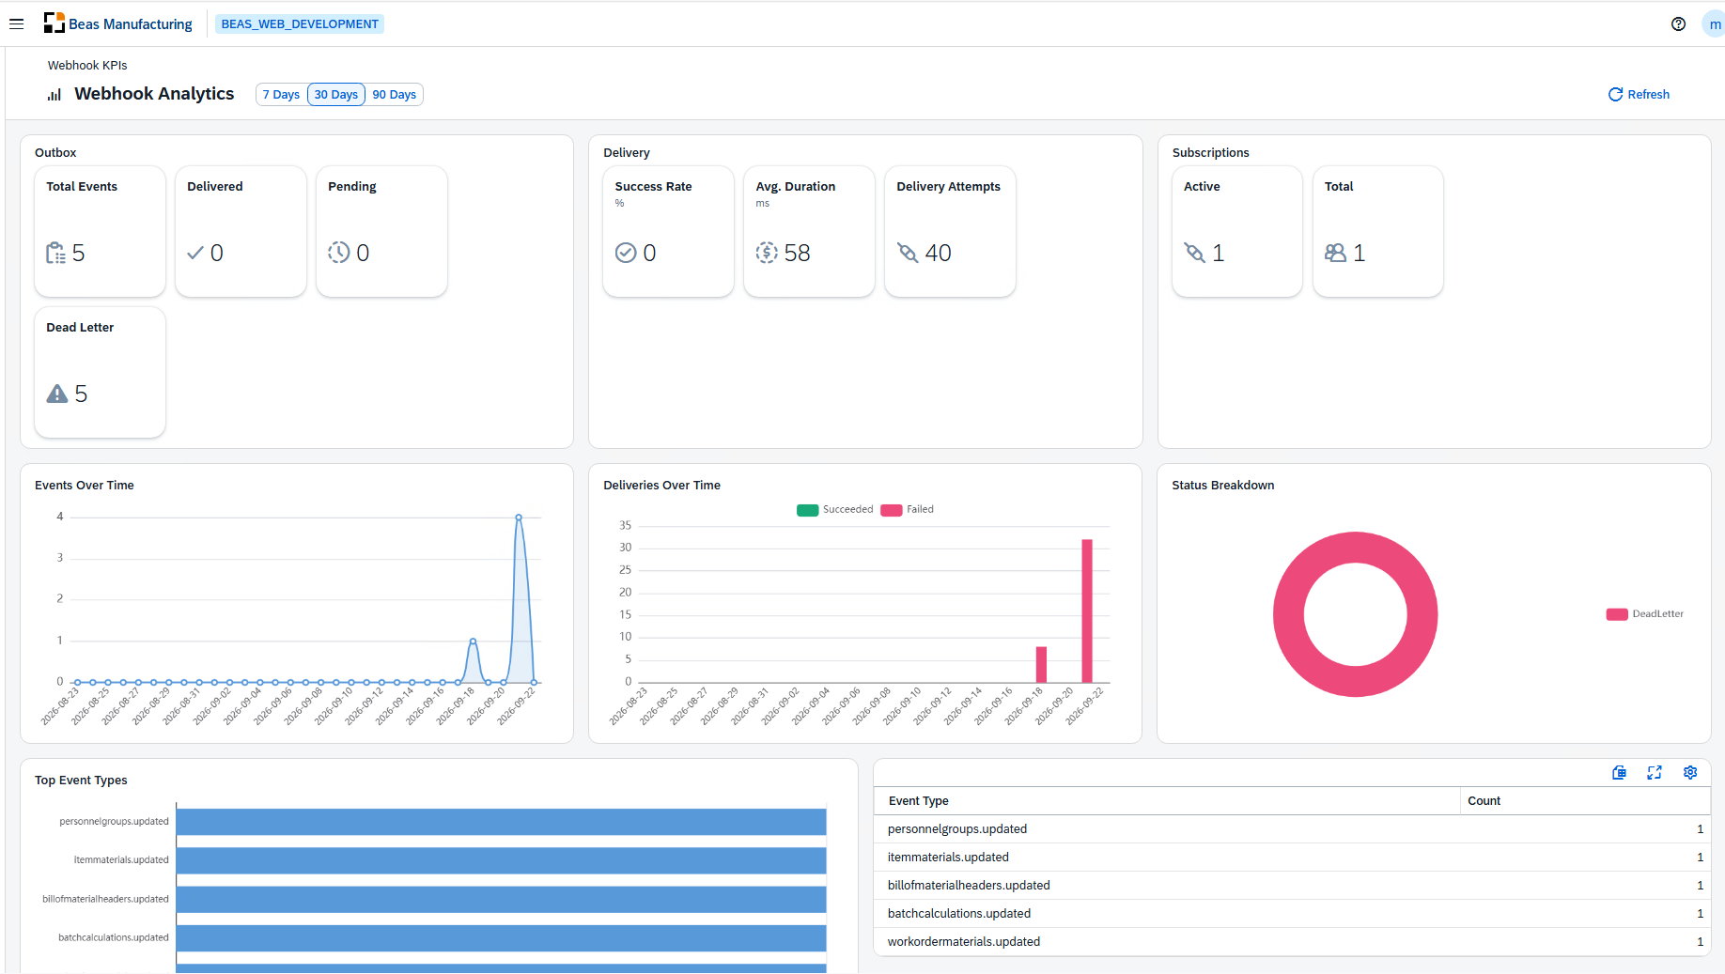Click the short failed deliveries bar
Screen dimensions: 1725x974
[x=1041, y=664]
